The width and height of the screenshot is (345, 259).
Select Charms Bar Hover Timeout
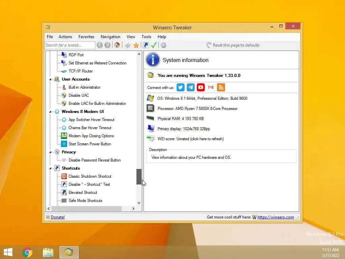tap(90, 128)
